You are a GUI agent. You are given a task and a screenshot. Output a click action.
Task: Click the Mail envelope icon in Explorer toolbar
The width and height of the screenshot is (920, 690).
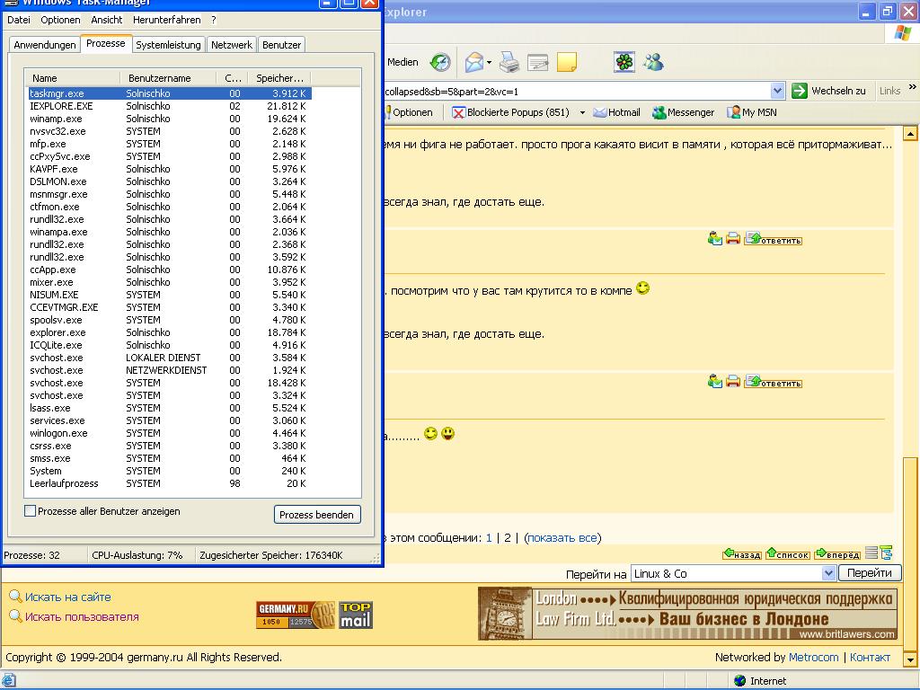(474, 62)
